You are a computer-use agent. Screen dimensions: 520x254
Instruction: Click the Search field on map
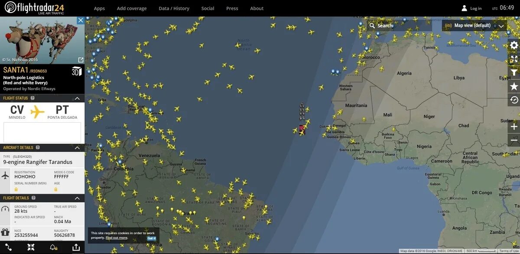coord(400,26)
